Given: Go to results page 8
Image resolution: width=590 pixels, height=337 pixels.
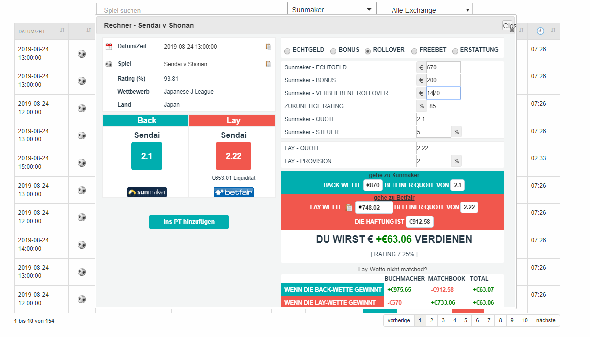Looking at the screenshot, I should click(501, 321).
